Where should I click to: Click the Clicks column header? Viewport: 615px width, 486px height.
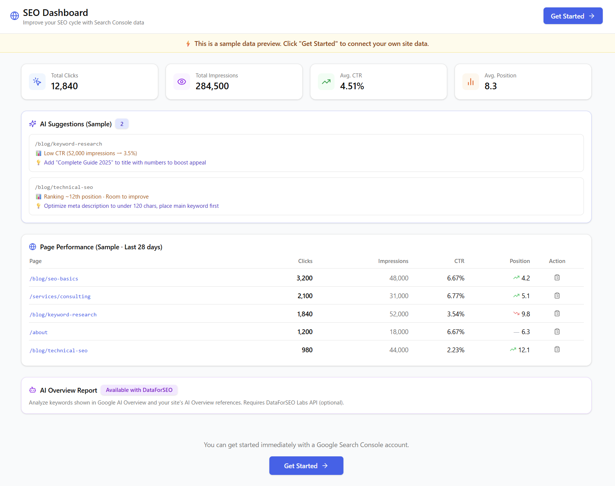[x=305, y=261]
